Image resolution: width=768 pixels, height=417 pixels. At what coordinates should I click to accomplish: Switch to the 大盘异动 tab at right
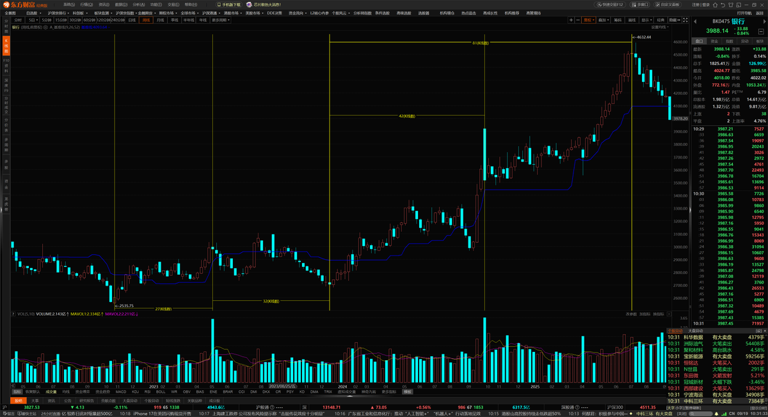(x=695, y=331)
